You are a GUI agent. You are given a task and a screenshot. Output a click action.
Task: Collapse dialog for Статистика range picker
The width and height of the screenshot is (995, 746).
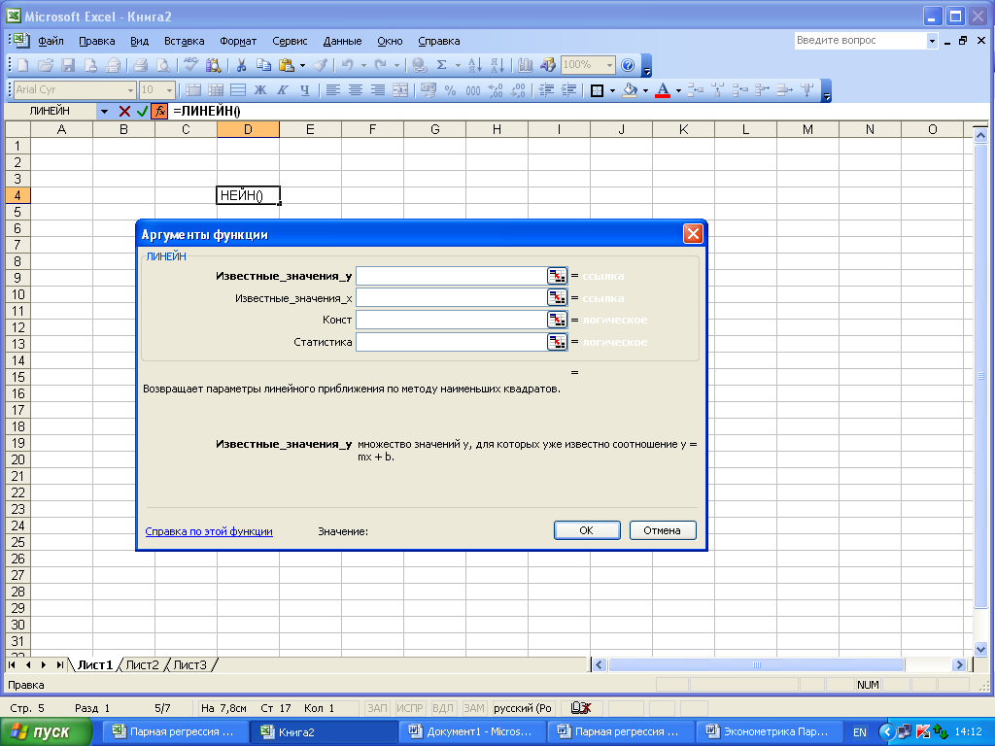pos(557,342)
